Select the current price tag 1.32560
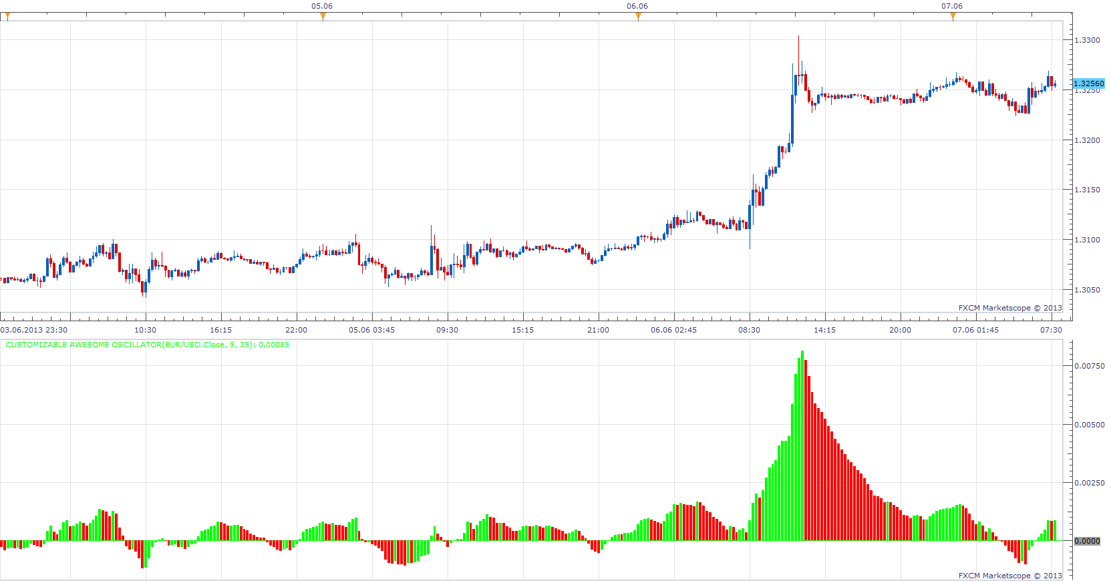This screenshot has height=581, width=1111. tap(1089, 83)
